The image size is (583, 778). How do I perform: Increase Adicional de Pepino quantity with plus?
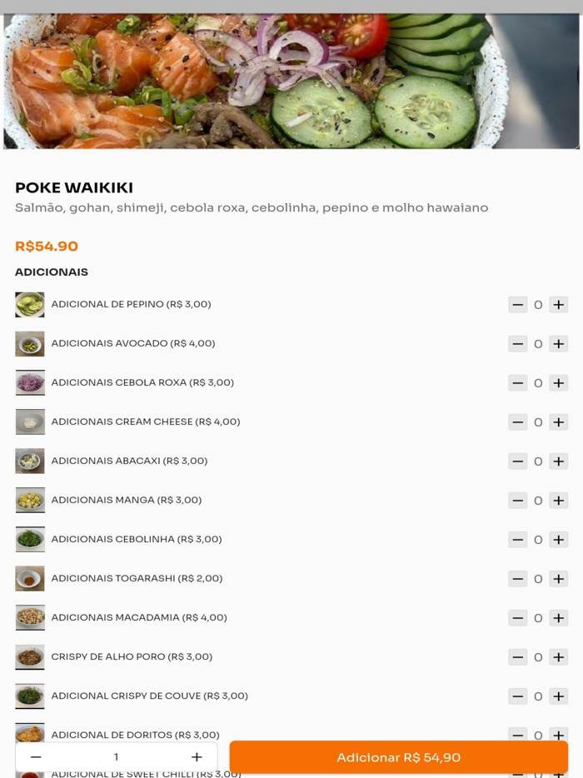558,305
